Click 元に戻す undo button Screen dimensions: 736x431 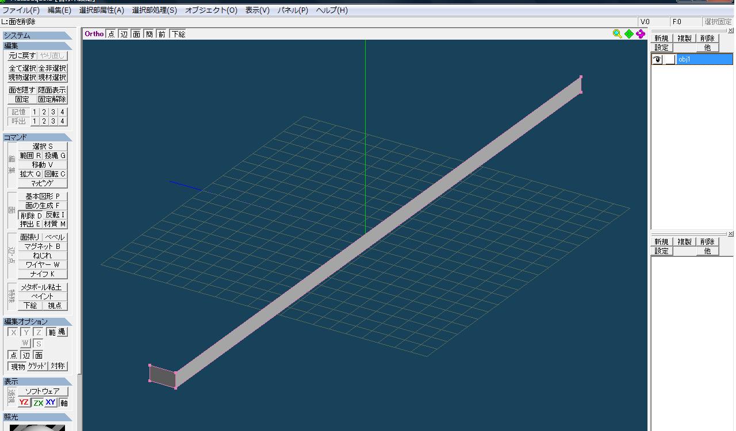[22, 56]
